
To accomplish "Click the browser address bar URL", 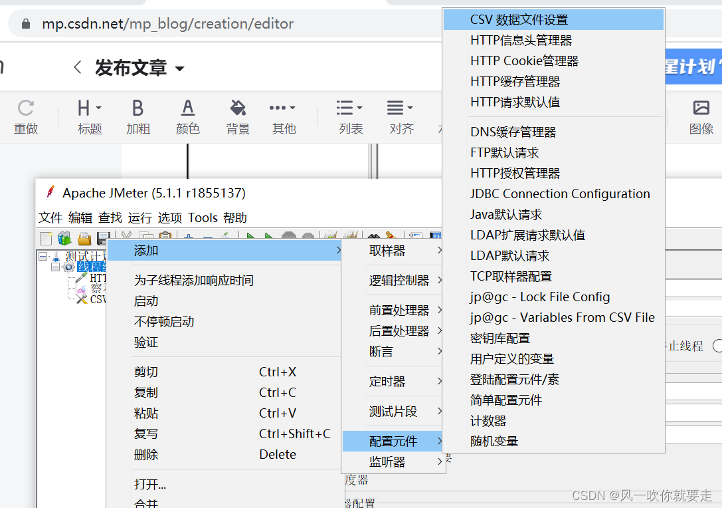I will [x=167, y=23].
